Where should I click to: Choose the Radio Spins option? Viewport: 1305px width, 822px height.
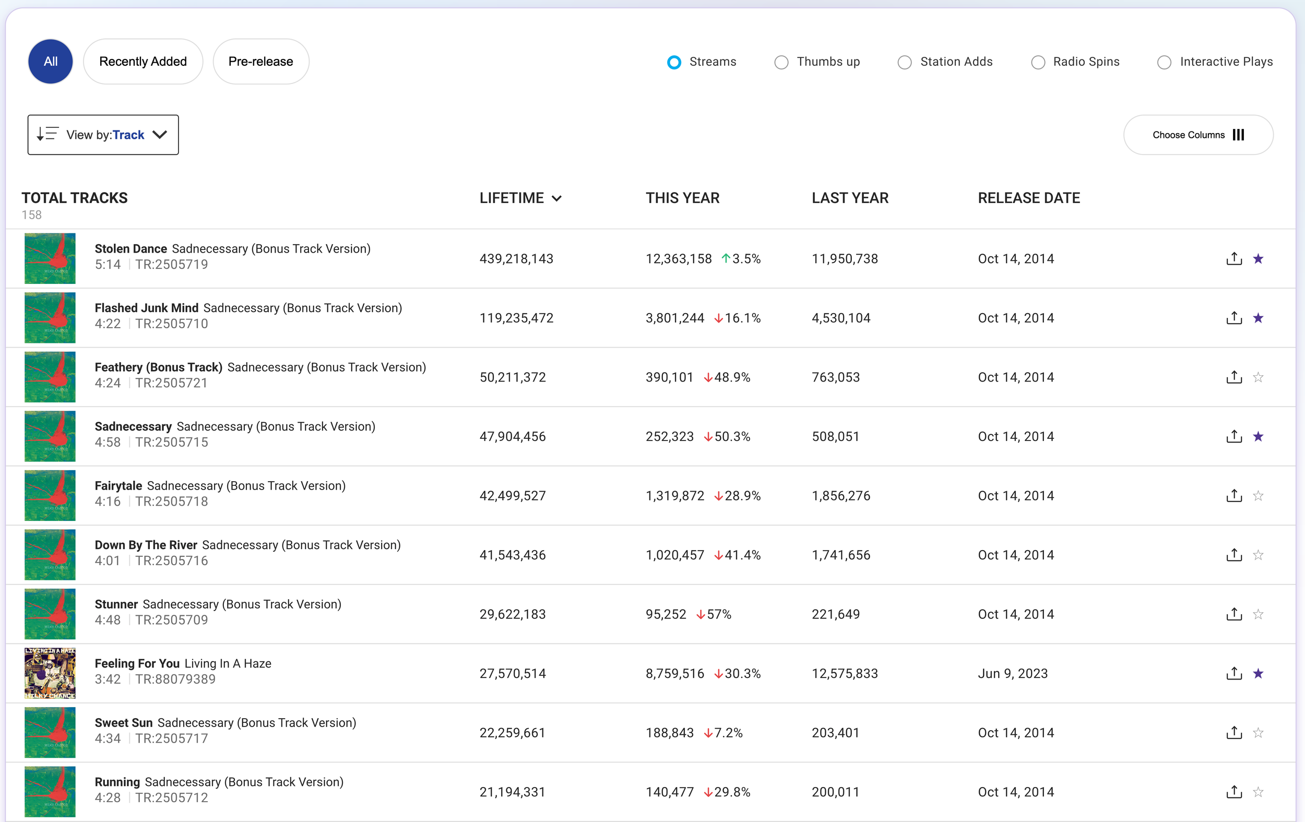[x=1037, y=62]
